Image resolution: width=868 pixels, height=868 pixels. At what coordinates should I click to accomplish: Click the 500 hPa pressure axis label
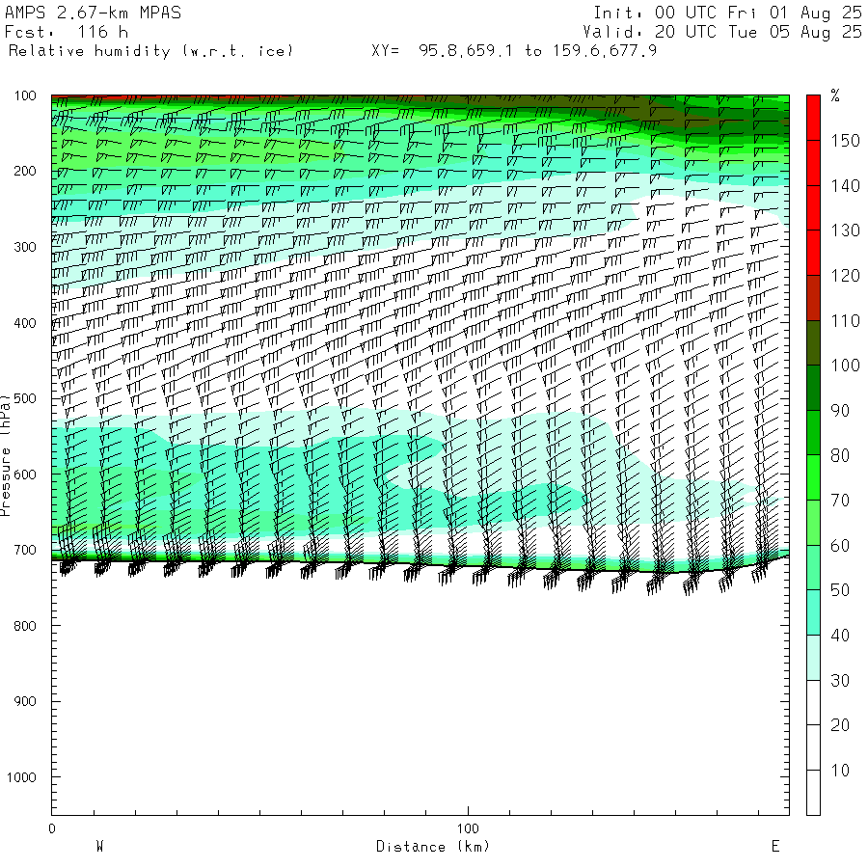(x=25, y=398)
